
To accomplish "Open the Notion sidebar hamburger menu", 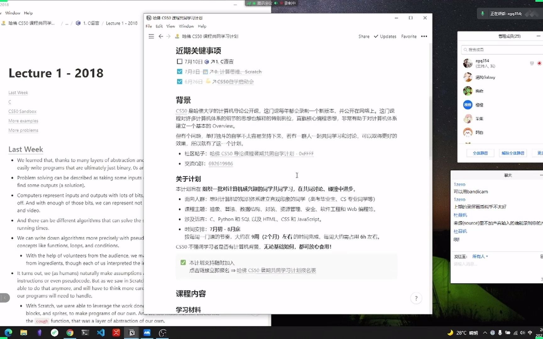I will pyautogui.click(x=151, y=36).
